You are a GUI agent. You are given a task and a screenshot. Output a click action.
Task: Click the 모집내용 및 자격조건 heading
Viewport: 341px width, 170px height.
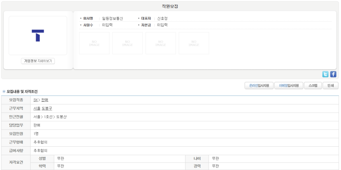(x=22, y=92)
